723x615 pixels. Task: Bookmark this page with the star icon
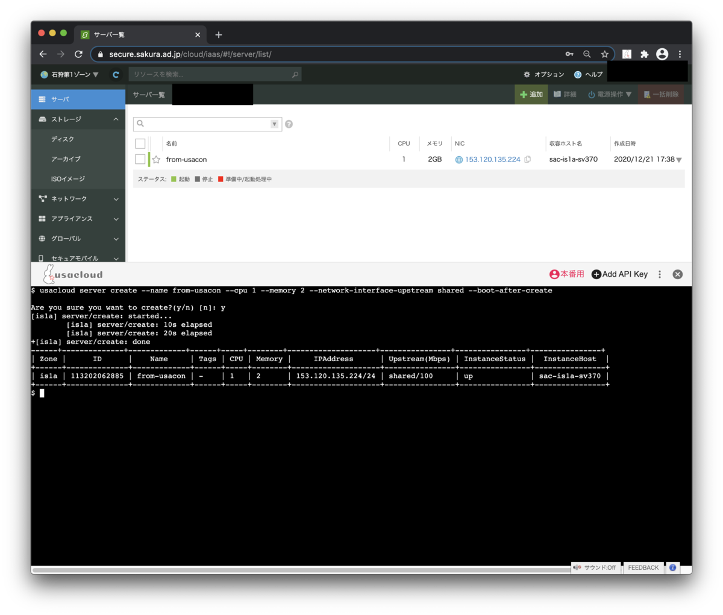click(604, 54)
